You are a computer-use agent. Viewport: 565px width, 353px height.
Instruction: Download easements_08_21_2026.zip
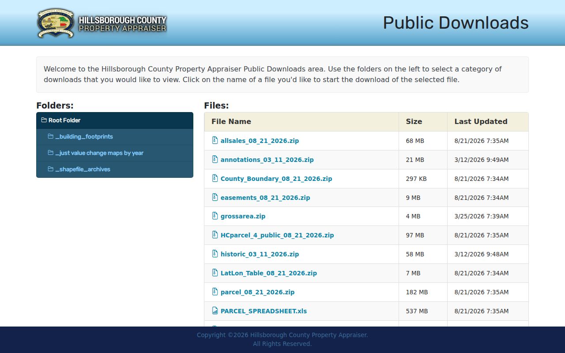[x=265, y=198]
